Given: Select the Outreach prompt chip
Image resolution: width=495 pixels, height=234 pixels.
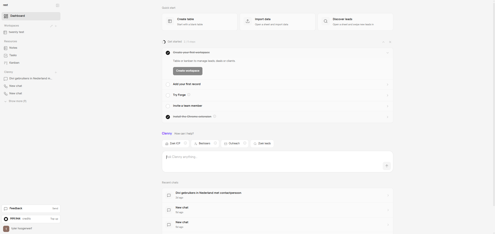Looking at the screenshot, I should tap(234, 144).
